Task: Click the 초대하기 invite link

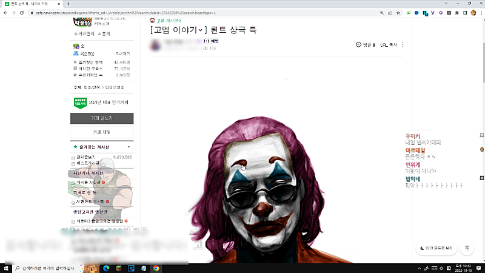Action: (122, 53)
